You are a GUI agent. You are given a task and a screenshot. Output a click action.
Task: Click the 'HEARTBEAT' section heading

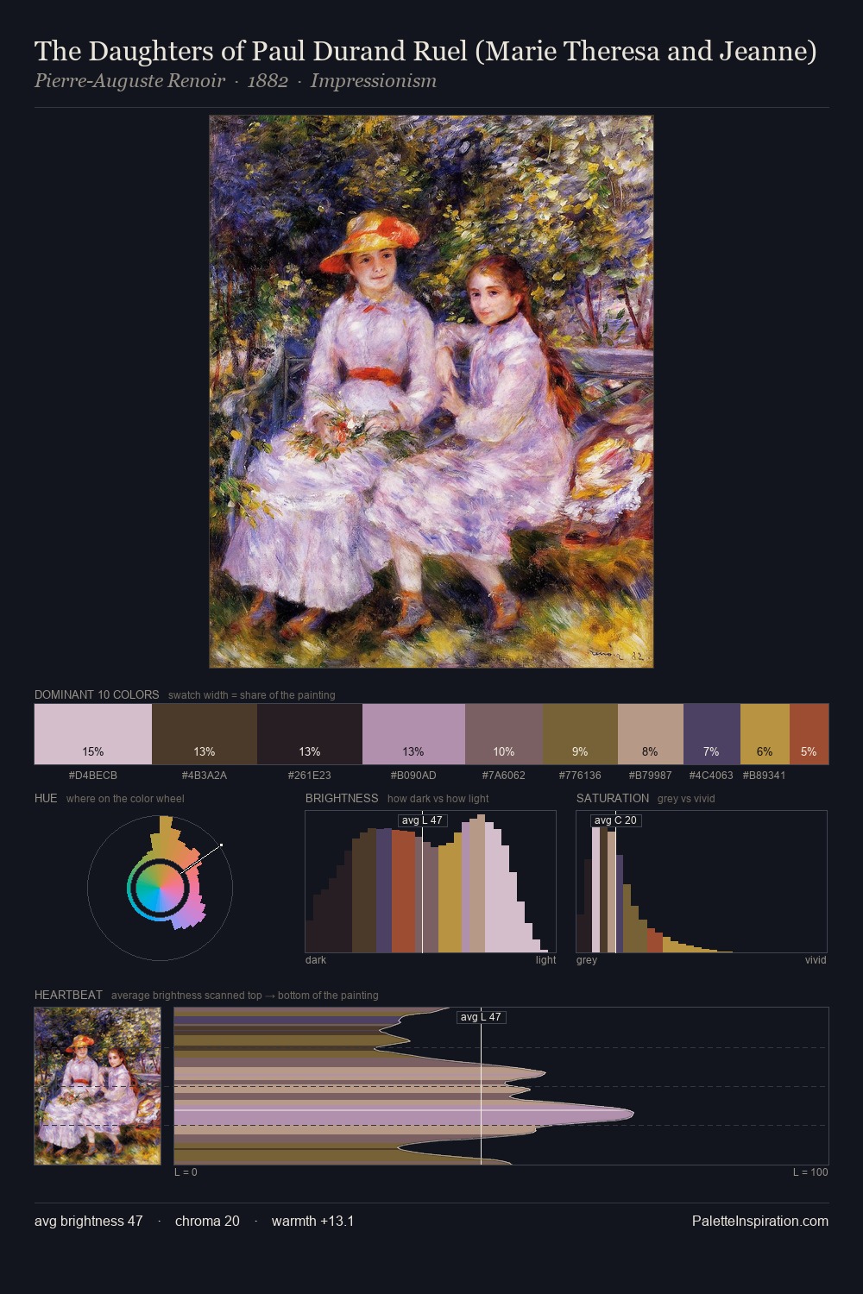[68, 995]
